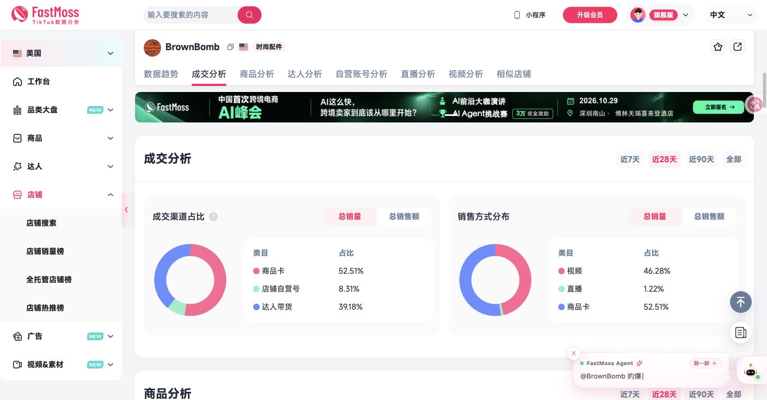This screenshot has width=767, height=400.
Task: Click the user avatar icon
Action: pos(638,15)
